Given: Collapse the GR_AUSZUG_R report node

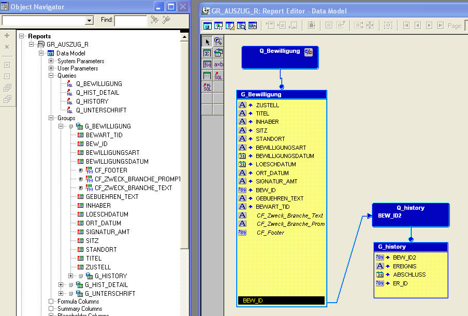Looking at the screenshot, I should 32,45.
